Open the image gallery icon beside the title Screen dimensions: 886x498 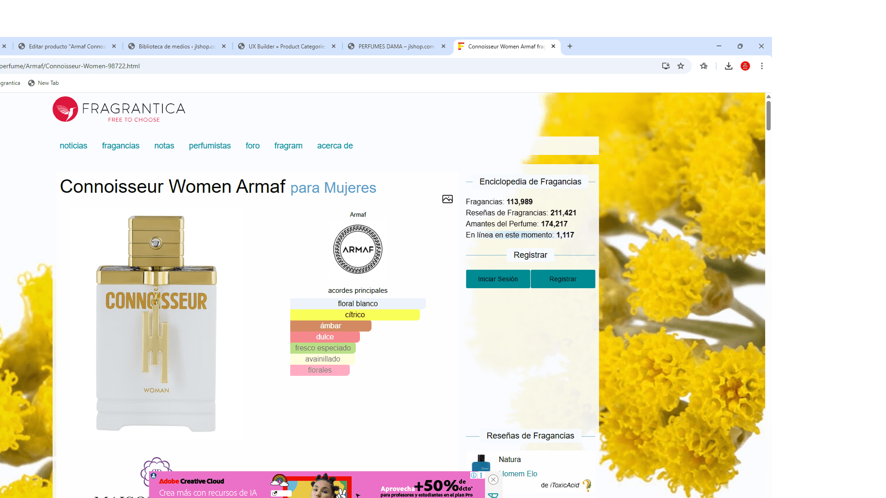coord(447,199)
